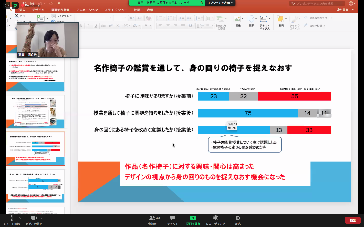364x227 pixels.
Task: Expand video options arrow beside camera button
Action: coord(42,218)
